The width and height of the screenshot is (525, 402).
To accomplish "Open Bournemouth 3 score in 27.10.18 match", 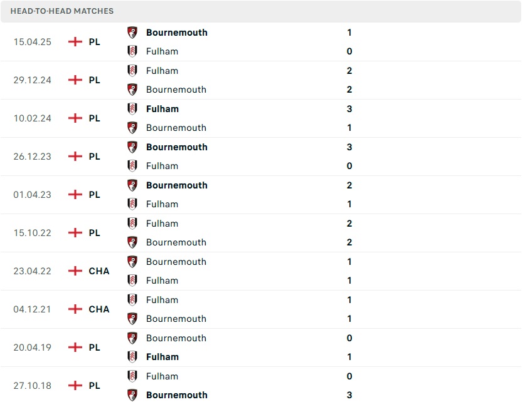I will [349, 395].
